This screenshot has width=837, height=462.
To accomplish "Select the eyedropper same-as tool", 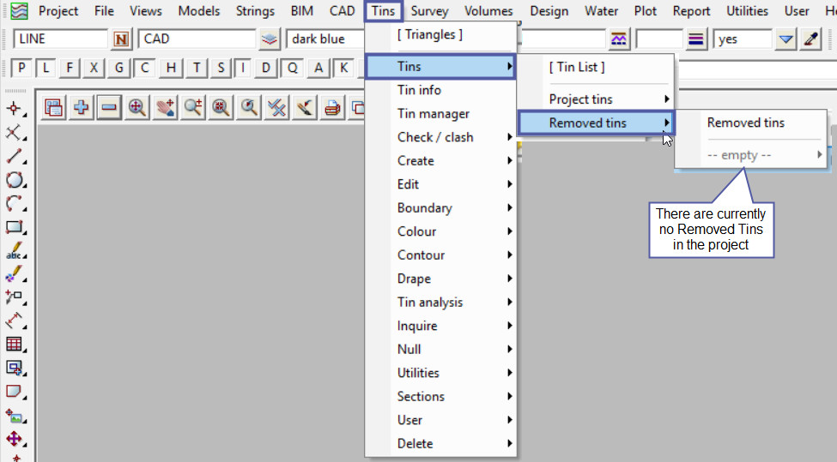I will [x=811, y=39].
